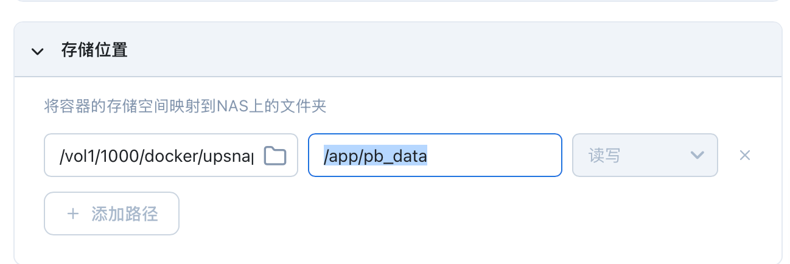Click the 读写 label inside permission selector
The image size is (790, 264).
pyautogui.click(x=604, y=156)
